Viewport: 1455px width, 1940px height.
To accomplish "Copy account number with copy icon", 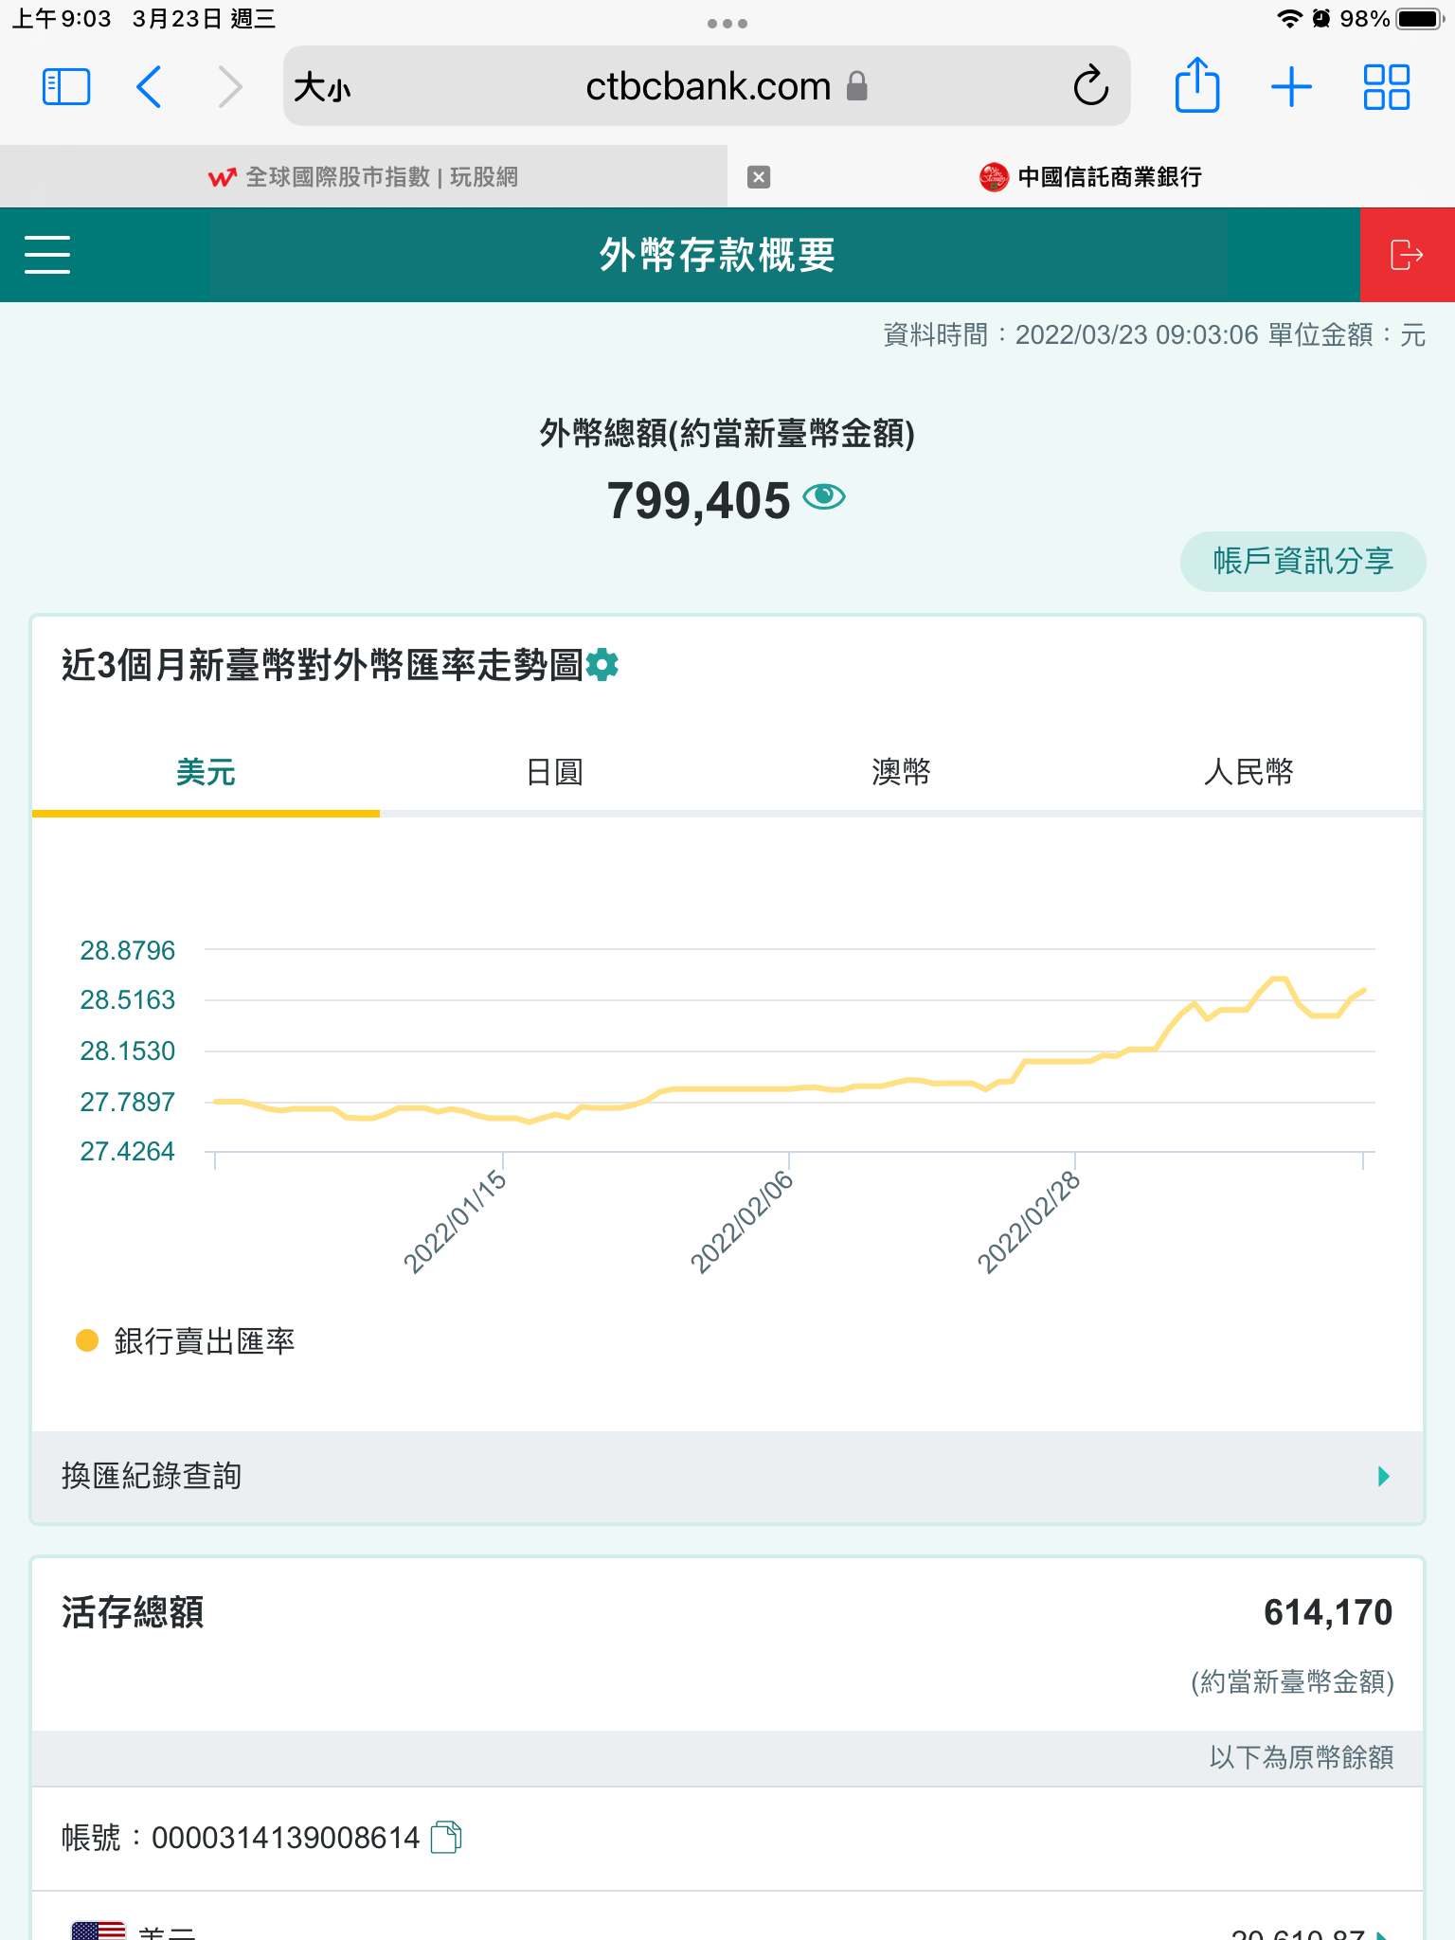I will [x=445, y=1837].
